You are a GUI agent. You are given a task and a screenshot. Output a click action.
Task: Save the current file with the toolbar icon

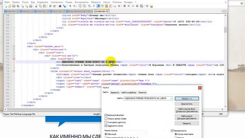click(x=14, y=6)
